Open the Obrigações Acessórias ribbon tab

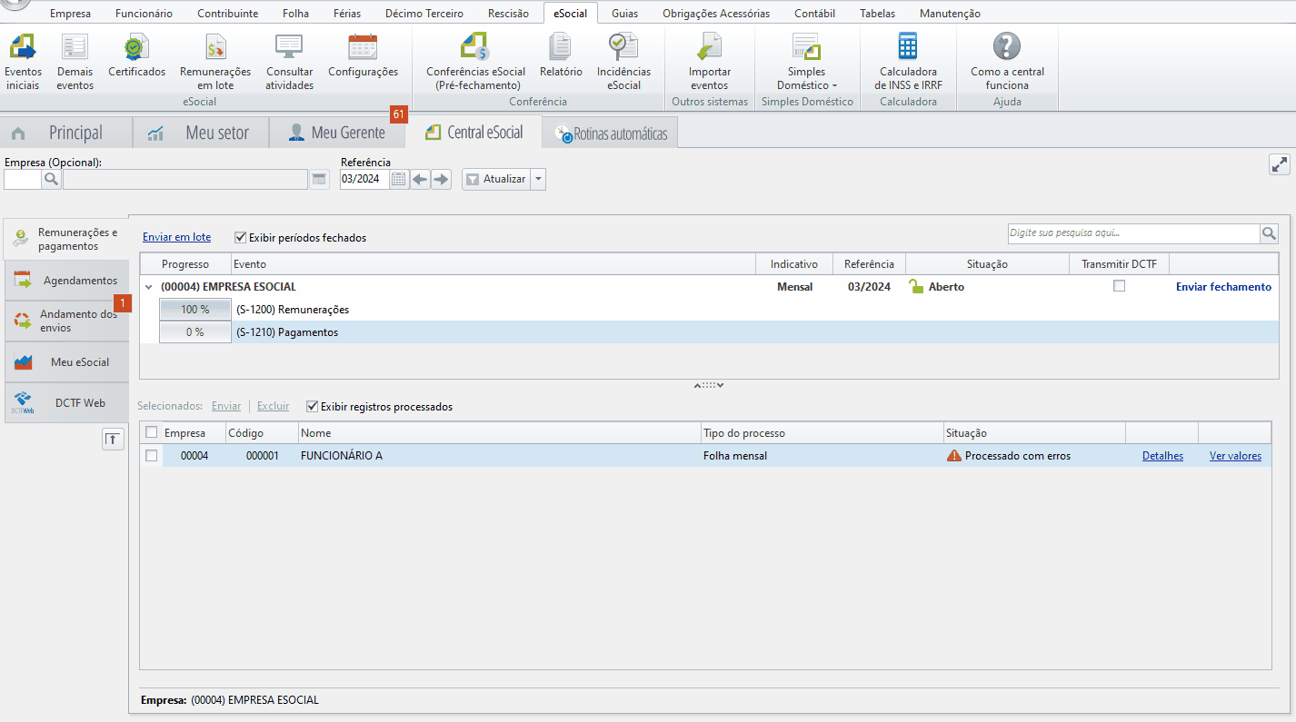(x=716, y=14)
